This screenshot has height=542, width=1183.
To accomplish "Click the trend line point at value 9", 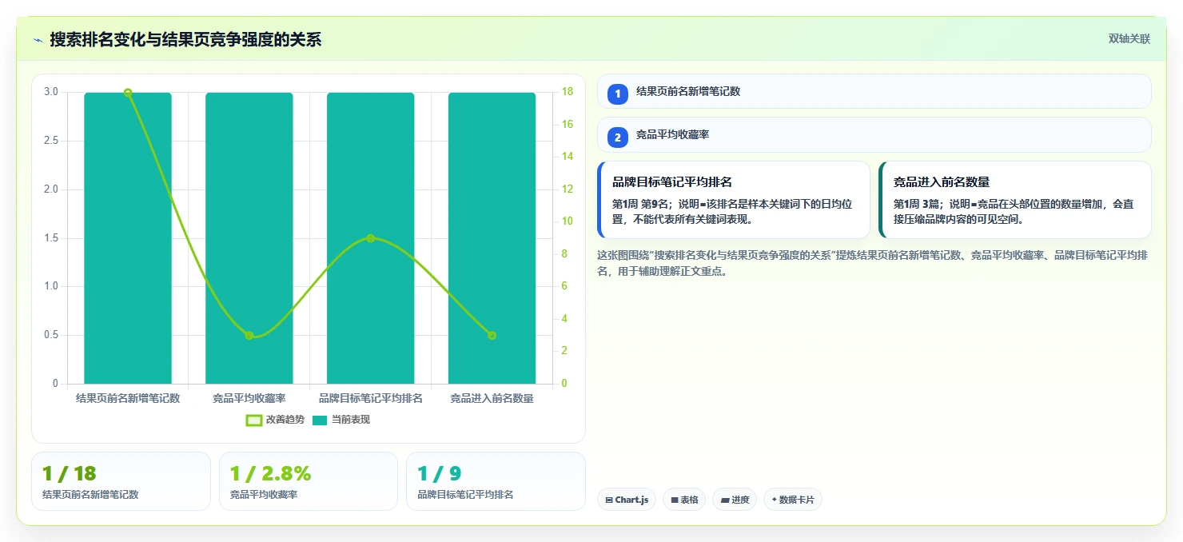I will 371,238.
